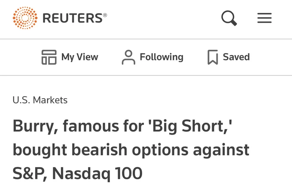The height and width of the screenshot is (184, 292).
Task: Switch to the My View tab label
Action: (80, 57)
